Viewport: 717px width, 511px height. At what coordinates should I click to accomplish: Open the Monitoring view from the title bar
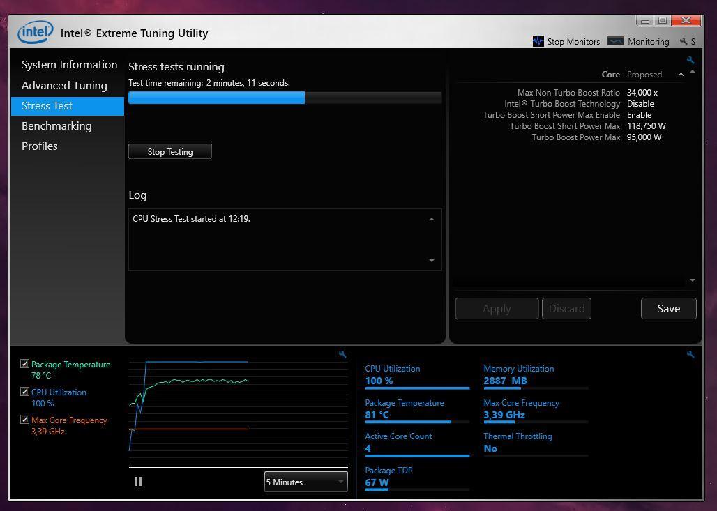pos(638,41)
